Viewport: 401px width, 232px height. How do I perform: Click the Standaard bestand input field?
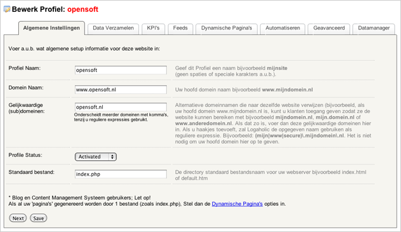point(121,174)
